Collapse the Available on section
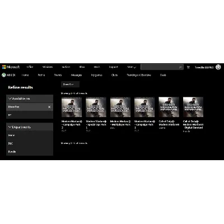This screenshot has height=224, width=224. [30, 99]
